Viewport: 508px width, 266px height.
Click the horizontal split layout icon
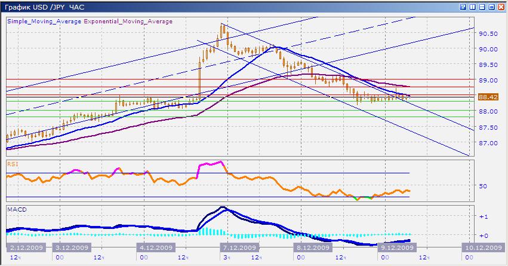point(482,7)
